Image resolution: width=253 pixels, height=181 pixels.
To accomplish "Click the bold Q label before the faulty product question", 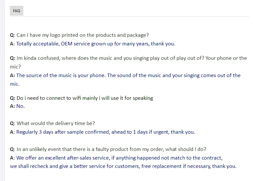I will pyautogui.click(x=12, y=149).
